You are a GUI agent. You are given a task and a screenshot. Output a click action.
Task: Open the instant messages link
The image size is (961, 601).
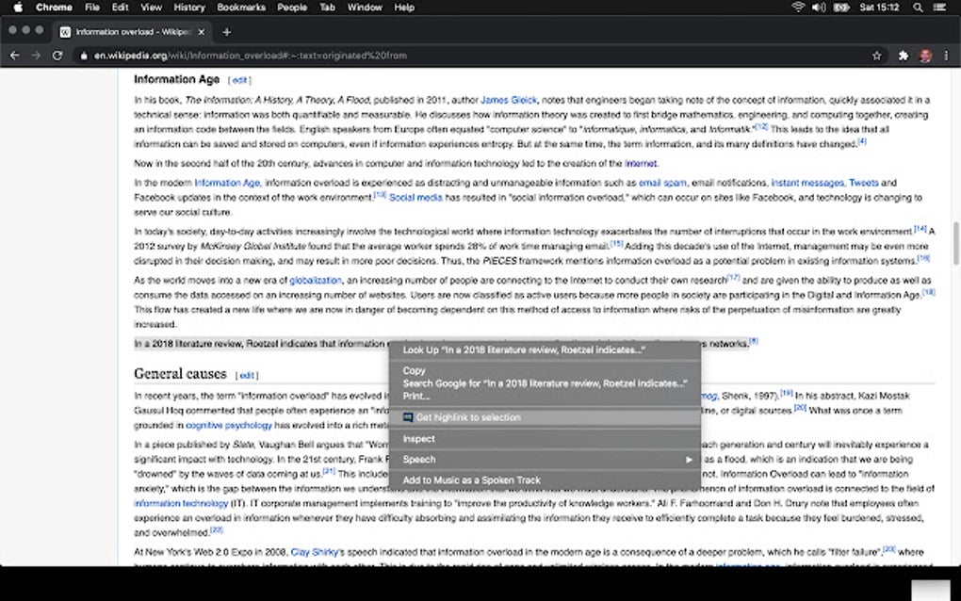click(807, 183)
